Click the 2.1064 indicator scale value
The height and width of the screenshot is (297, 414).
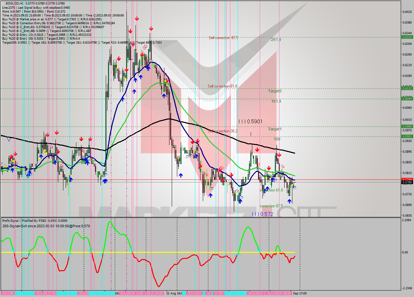(x=407, y=220)
